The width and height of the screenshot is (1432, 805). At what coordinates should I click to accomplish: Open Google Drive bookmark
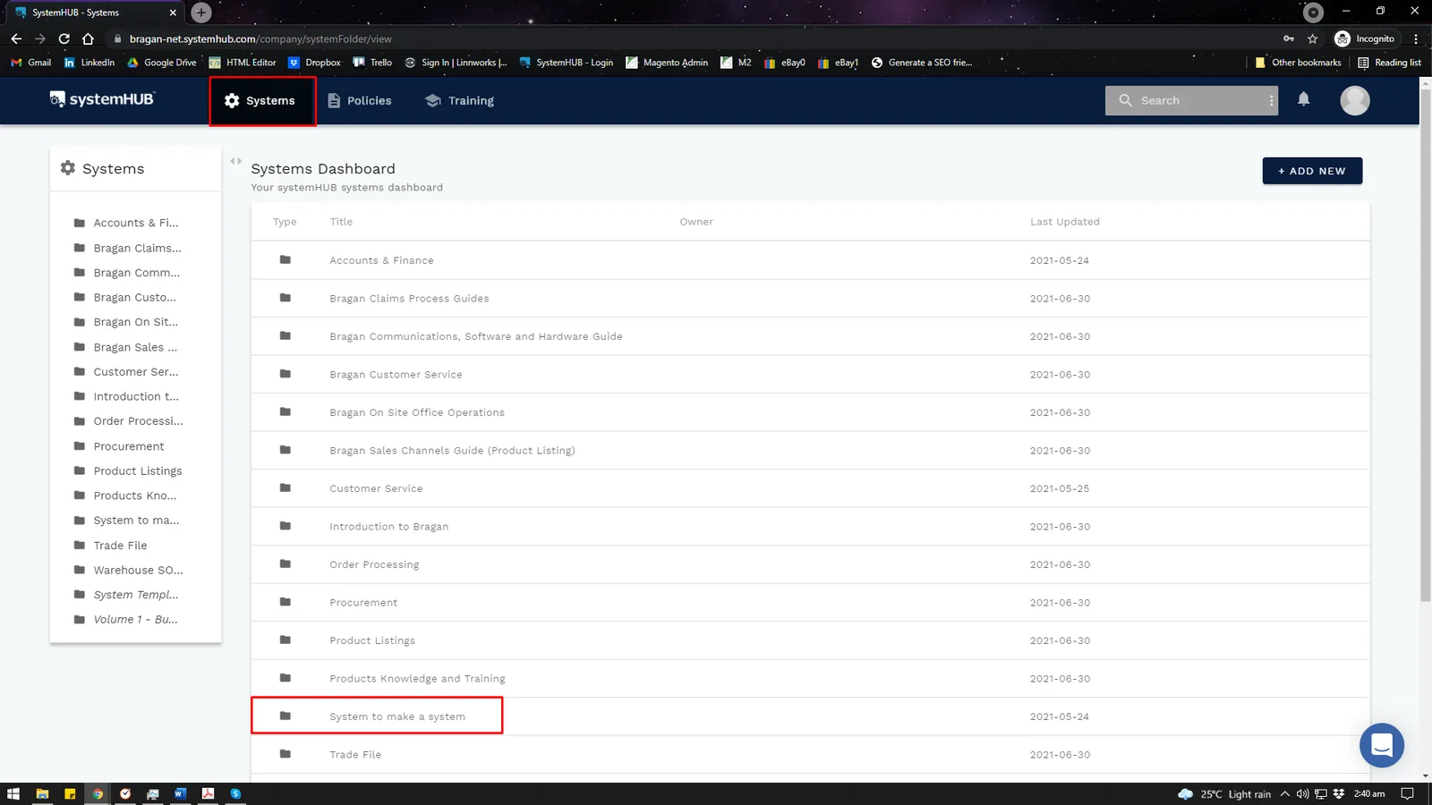click(x=162, y=63)
